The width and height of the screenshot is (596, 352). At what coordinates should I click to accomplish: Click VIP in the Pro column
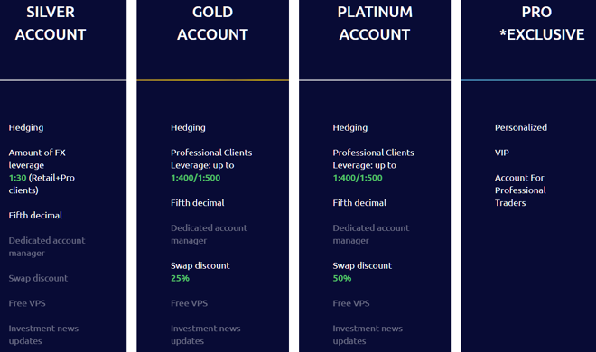502,153
